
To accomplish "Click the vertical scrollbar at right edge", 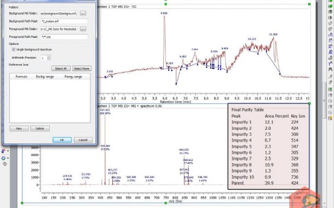I will point(324,100).
